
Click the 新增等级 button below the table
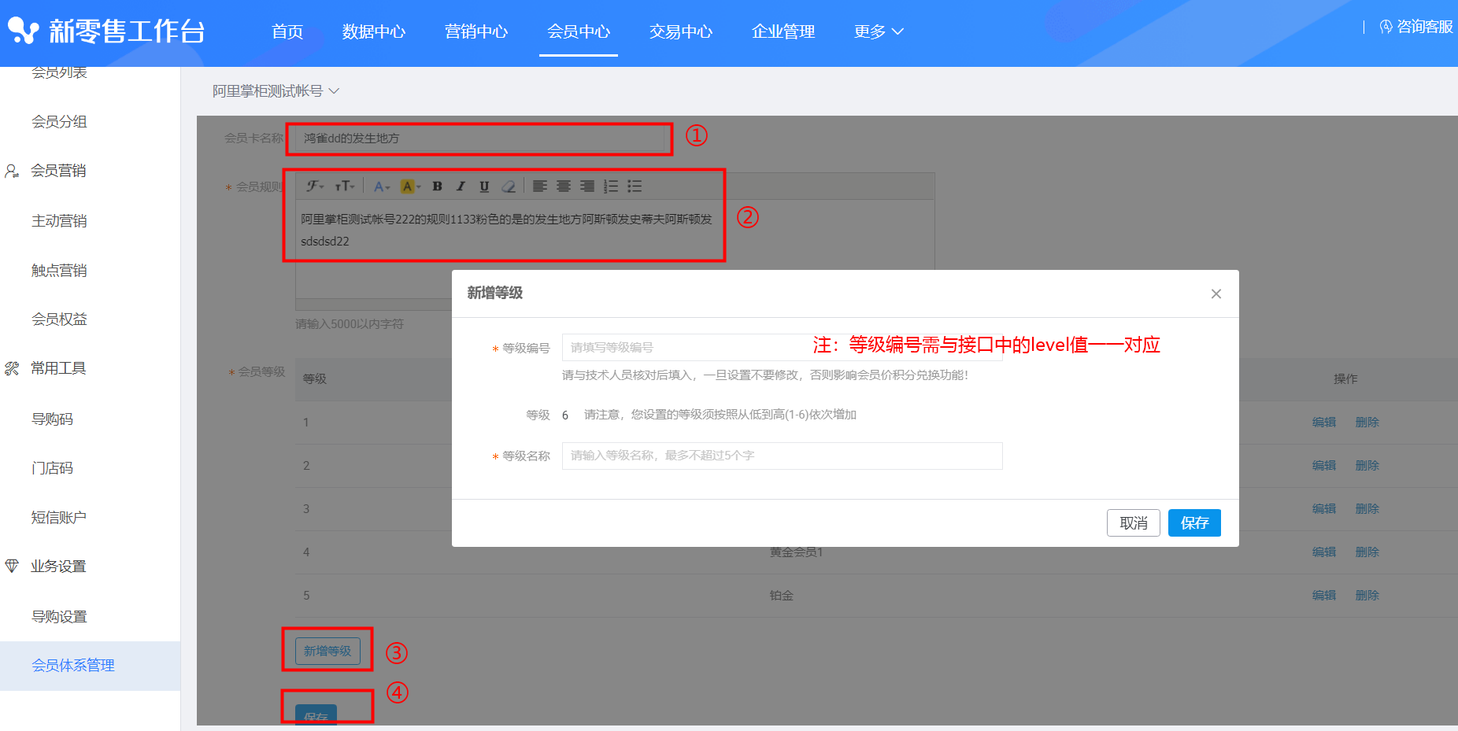(327, 651)
